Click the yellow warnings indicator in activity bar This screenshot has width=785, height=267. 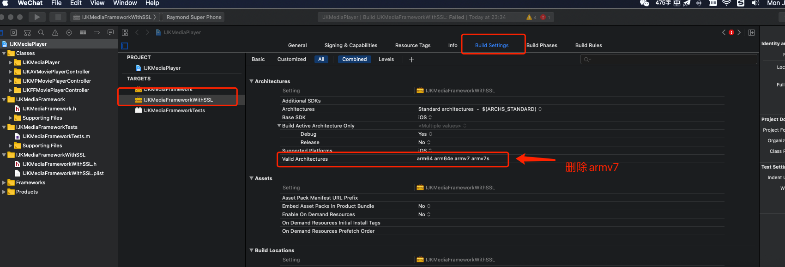click(x=531, y=17)
